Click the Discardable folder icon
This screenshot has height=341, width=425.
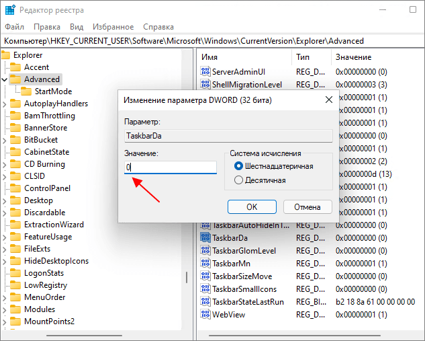pos(15,213)
